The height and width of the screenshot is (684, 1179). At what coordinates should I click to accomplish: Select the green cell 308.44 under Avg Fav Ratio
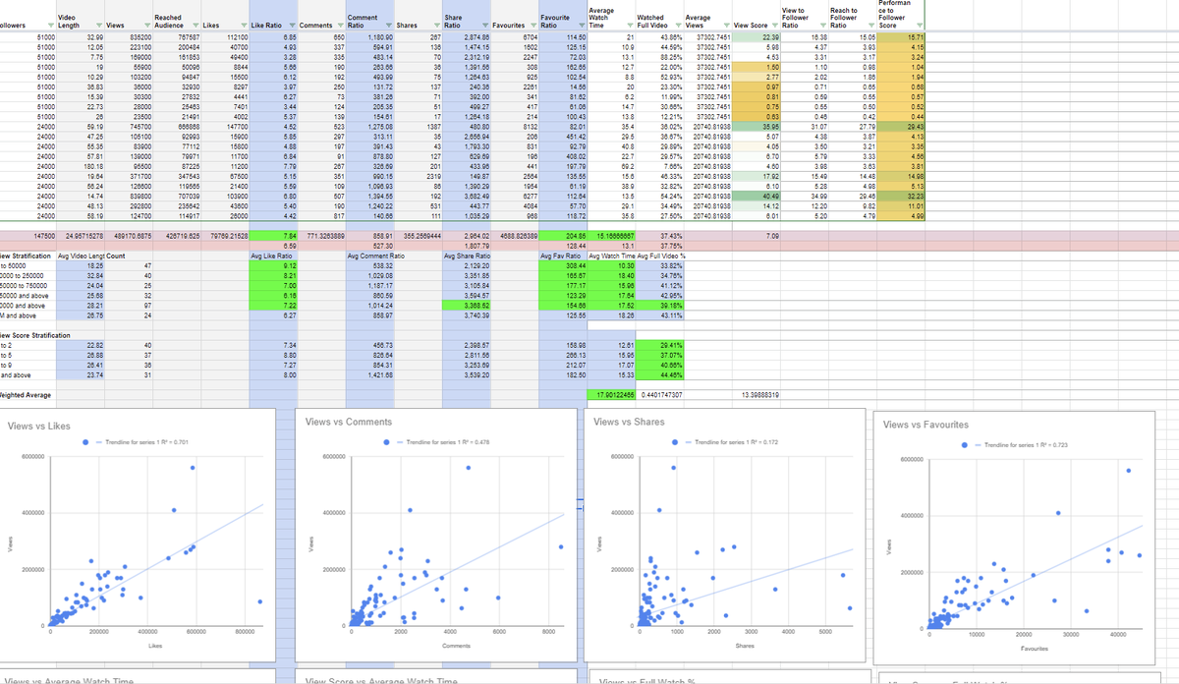[x=563, y=266]
